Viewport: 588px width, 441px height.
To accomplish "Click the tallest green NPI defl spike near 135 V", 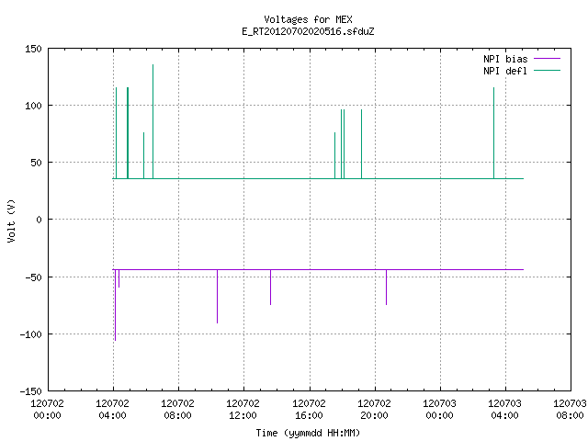I will click(x=153, y=121).
